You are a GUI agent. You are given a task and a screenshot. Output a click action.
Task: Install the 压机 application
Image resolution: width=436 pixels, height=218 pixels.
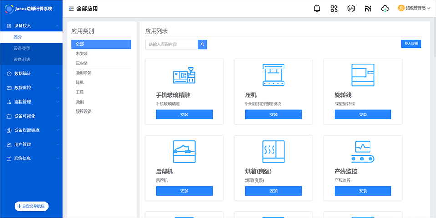tap(274, 114)
